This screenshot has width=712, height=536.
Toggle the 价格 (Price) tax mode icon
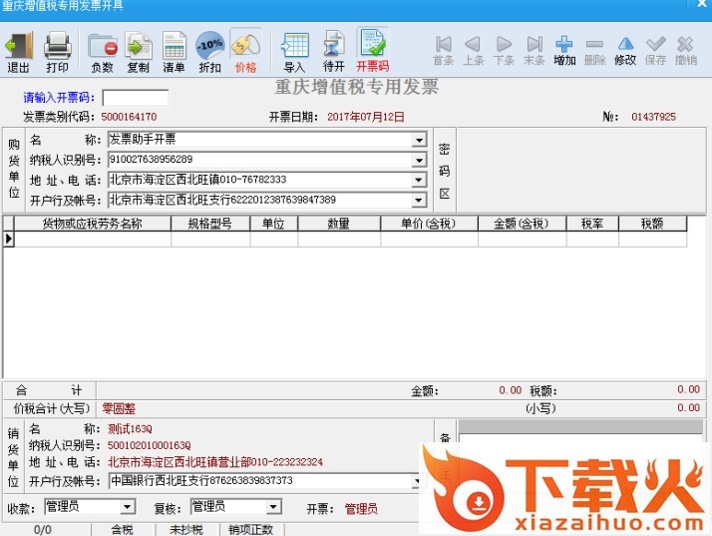(x=245, y=51)
